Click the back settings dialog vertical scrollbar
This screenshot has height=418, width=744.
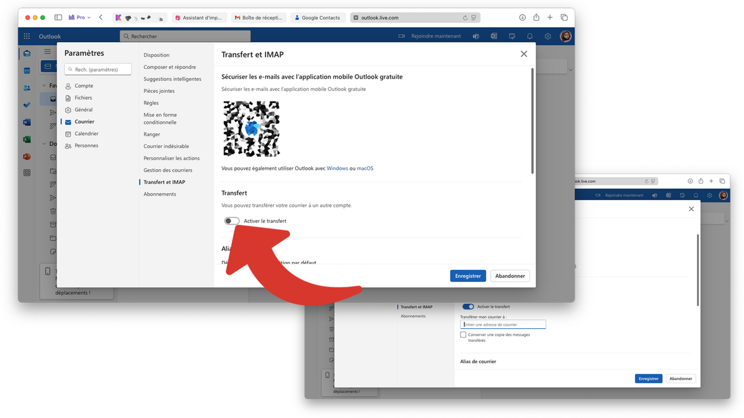(x=698, y=270)
